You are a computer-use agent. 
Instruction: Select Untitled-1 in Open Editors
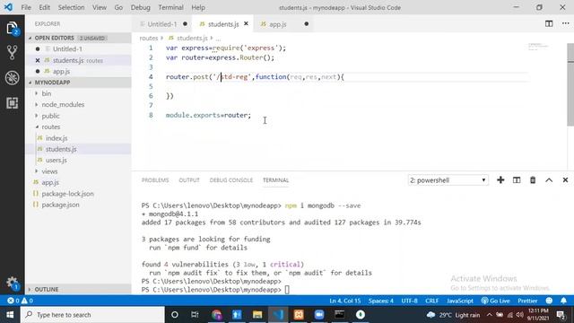67,49
